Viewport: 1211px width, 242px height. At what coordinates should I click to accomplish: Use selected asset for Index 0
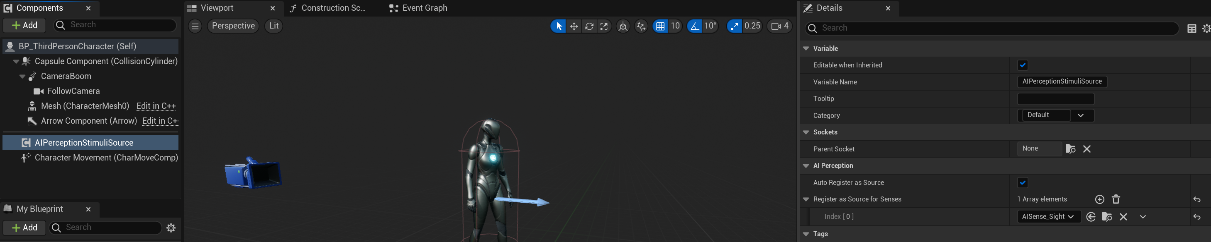(1091, 217)
